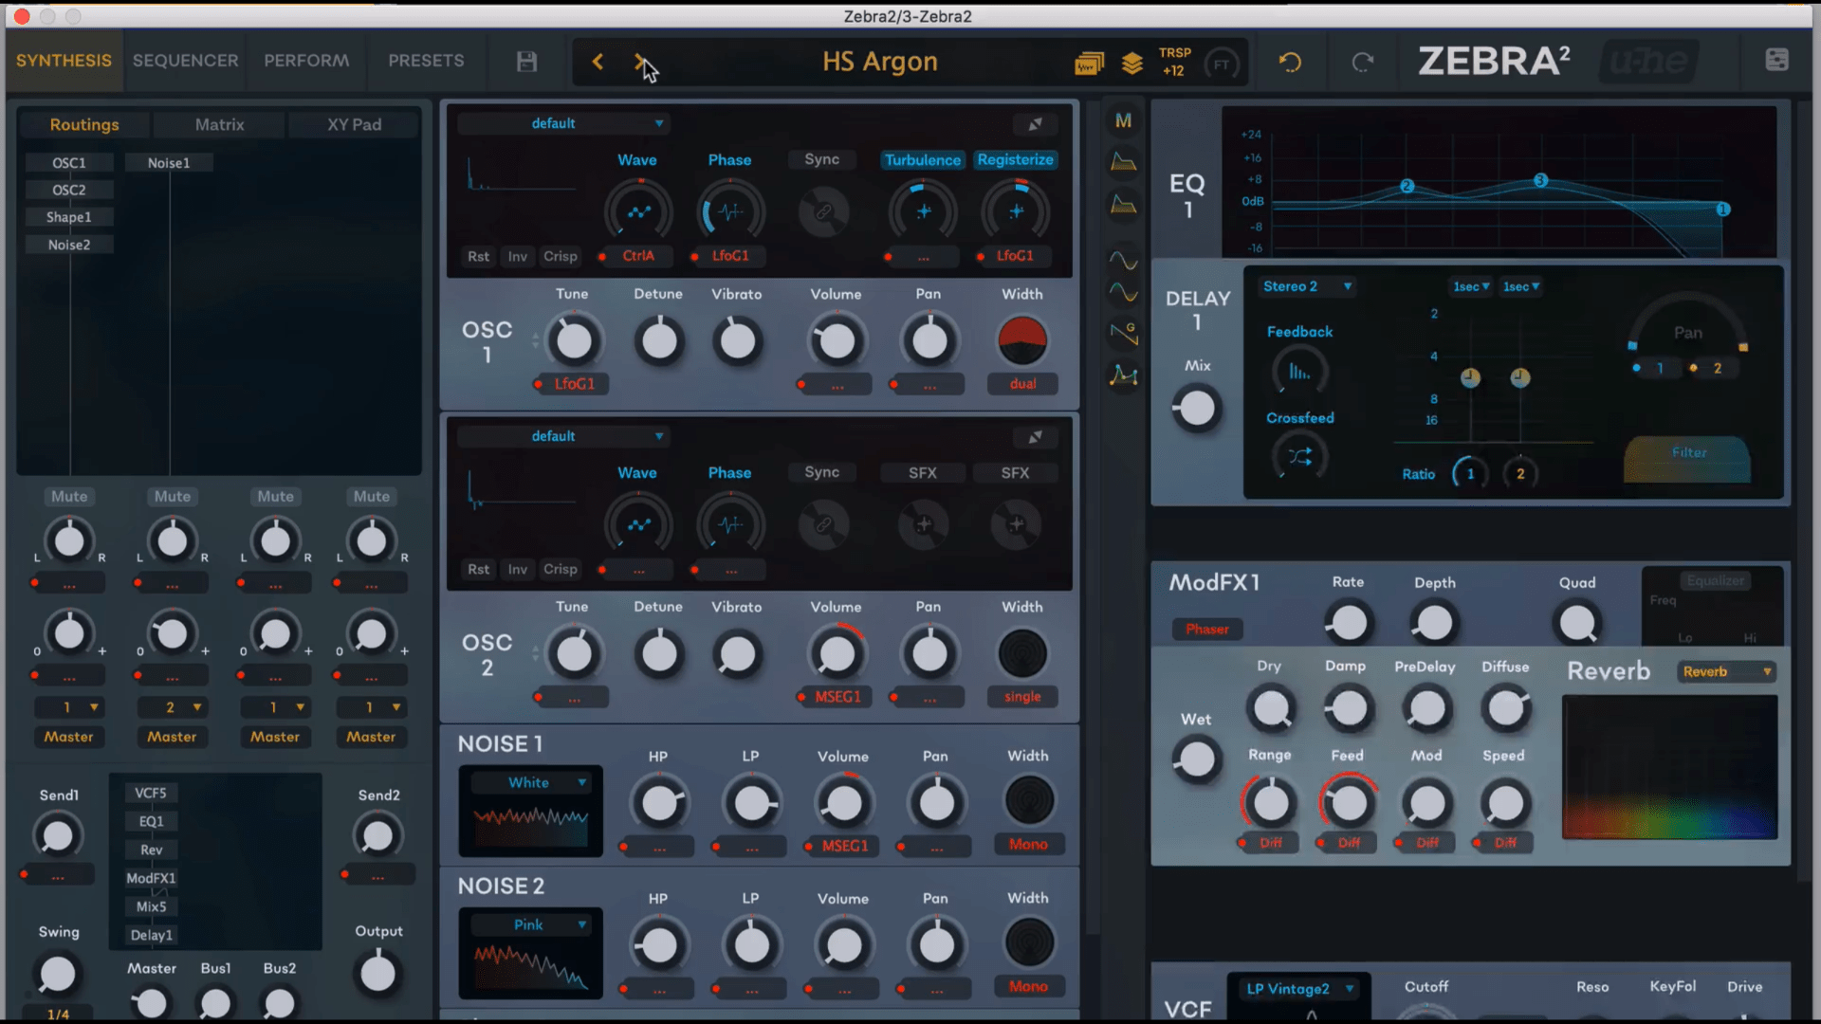Switch to the SYNTHESIS tab

point(64,61)
